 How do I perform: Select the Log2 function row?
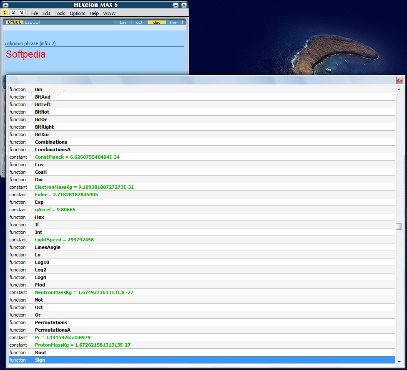(202, 270)
